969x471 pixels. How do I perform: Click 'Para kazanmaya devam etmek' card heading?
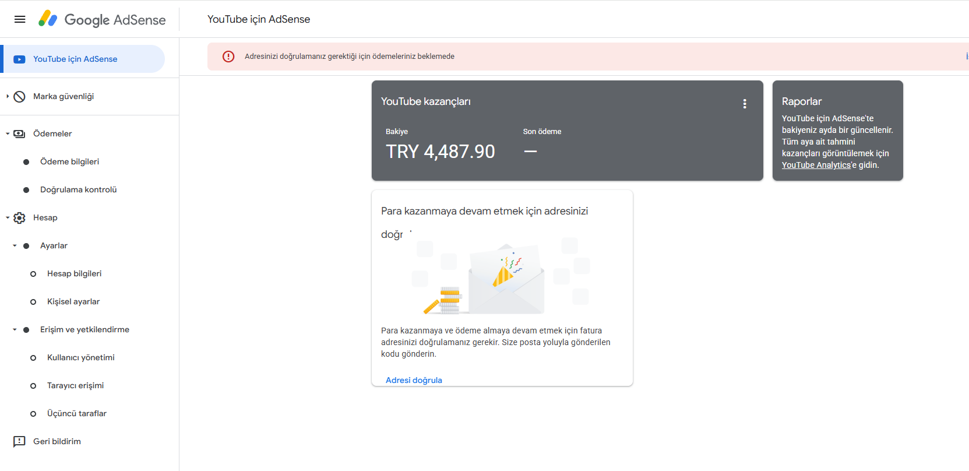(485, 222)
